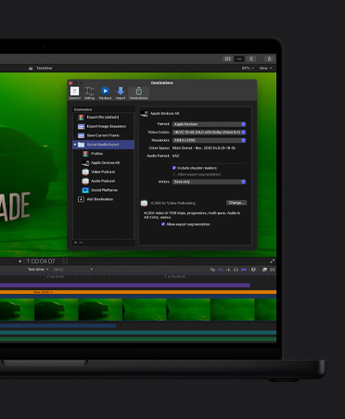Select the Video Podcast destination
345x419 pixels.
(103, 171)
